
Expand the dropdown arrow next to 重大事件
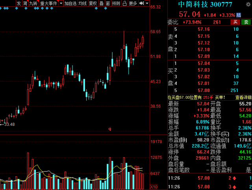click(61, 3)
